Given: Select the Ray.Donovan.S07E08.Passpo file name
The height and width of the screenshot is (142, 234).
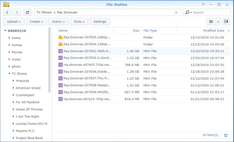Looking at the screenshot, I should (87, 85).
